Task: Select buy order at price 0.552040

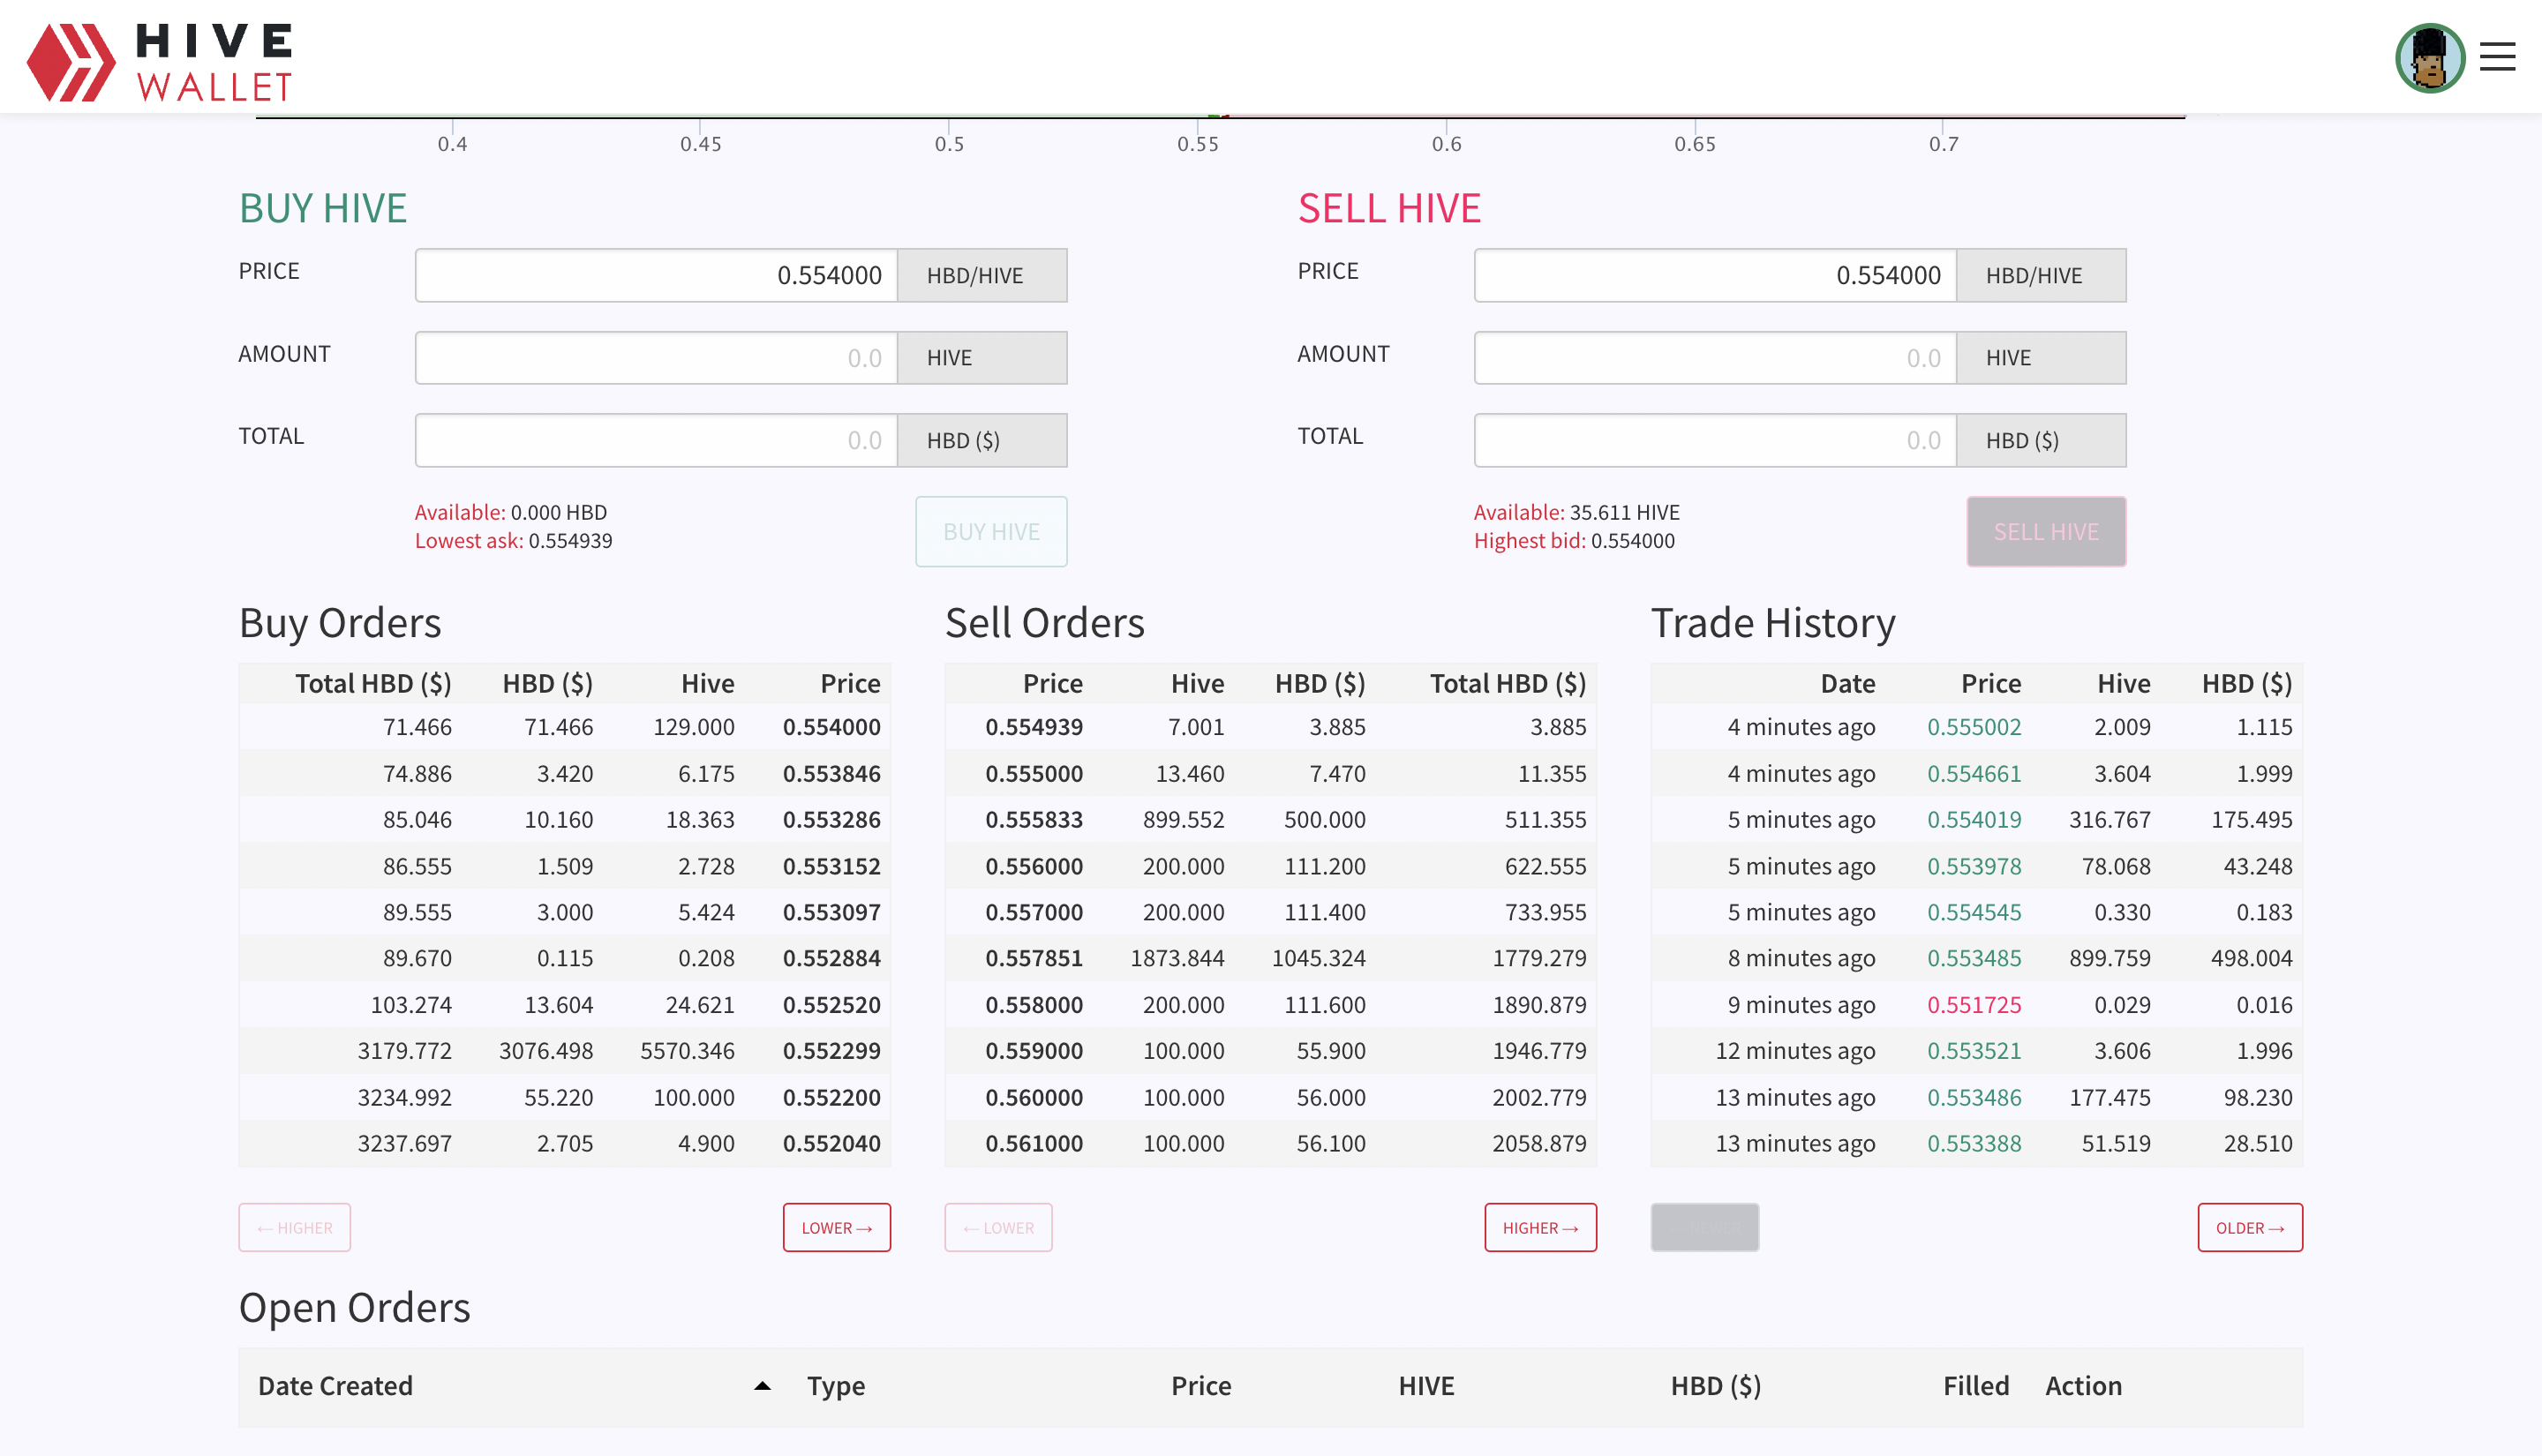Action: tap(564, 1143)
